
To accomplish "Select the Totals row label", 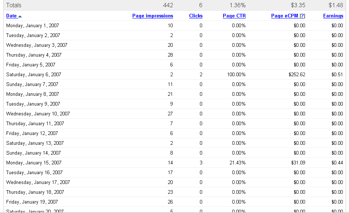I will pyautogui.click(x=14, y=5).
